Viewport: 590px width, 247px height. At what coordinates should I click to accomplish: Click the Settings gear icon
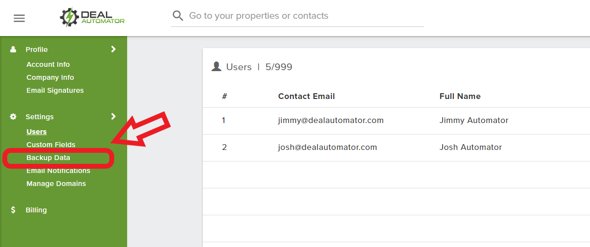point(13,117)
